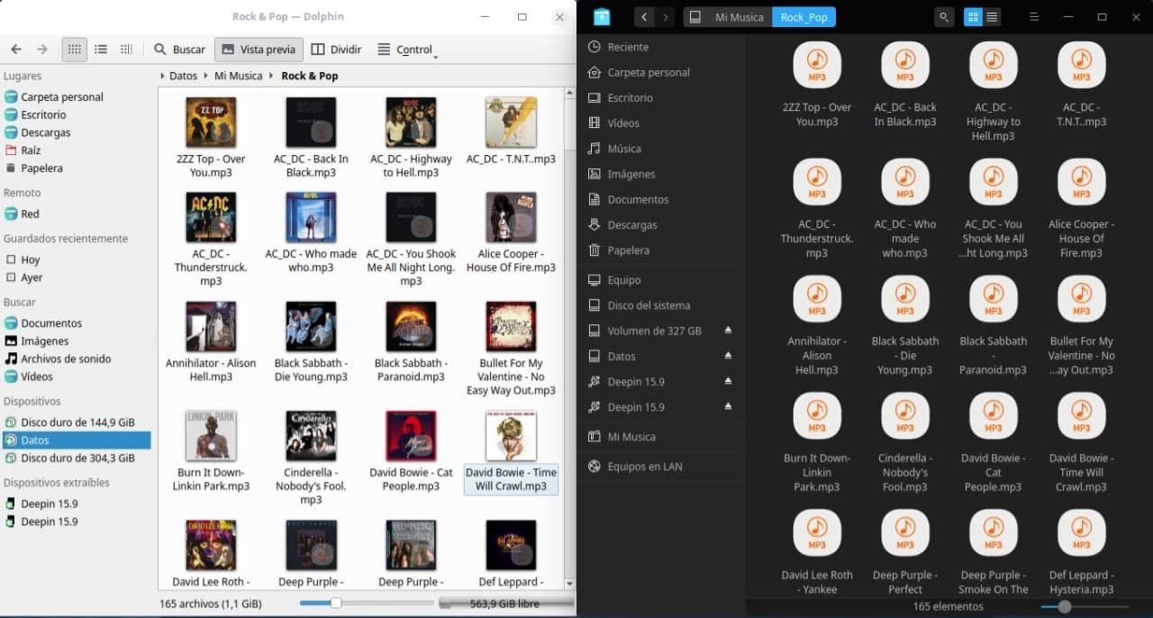Open Carpeta personal from Dolphin's Lugares panel
This screenshot has width=1153, height=618.
63,96
